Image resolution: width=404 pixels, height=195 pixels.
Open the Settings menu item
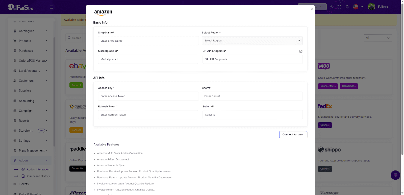(x=24, y=141)
